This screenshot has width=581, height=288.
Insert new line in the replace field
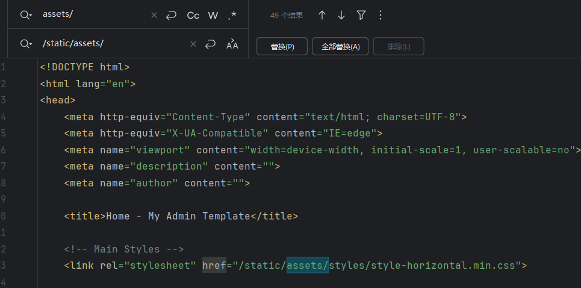click(210, 44)
